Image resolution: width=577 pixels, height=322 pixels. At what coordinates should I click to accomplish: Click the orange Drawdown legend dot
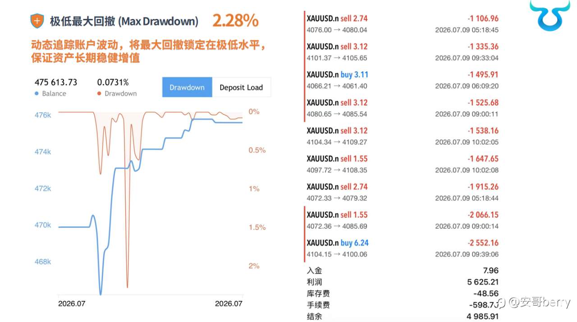99,94
